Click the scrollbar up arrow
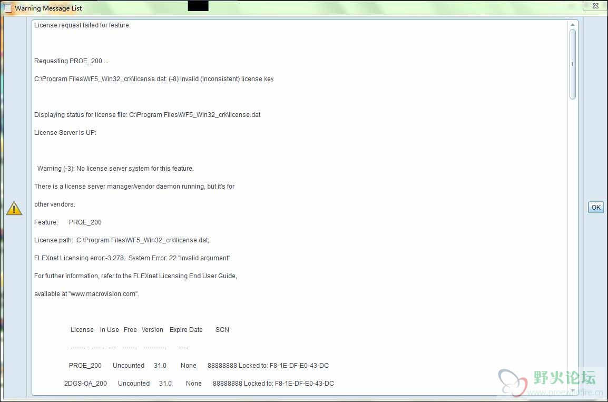608x402 pixels. click(x=572, y=25)
